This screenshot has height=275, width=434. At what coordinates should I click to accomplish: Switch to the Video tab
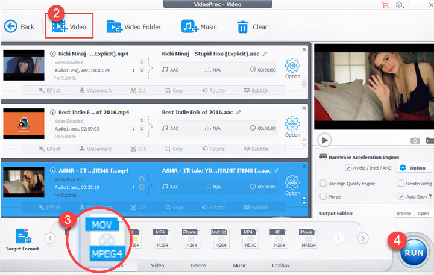157,265
